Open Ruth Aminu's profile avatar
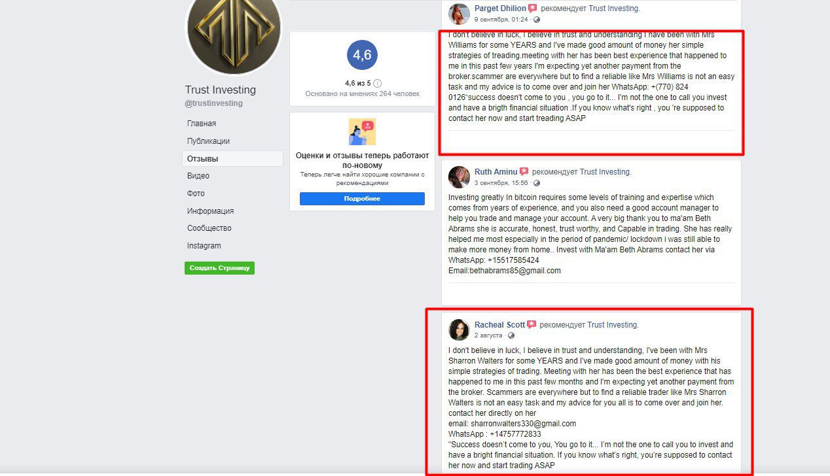This screenshot has width=830, height=476. point(459,177)
